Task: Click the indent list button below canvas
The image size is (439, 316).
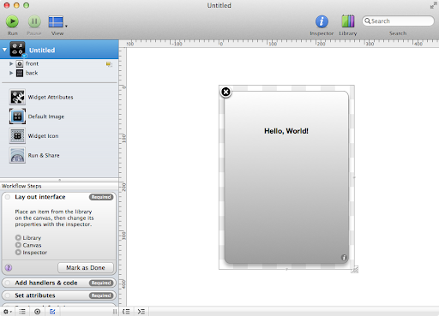Action: coord(141,312)
